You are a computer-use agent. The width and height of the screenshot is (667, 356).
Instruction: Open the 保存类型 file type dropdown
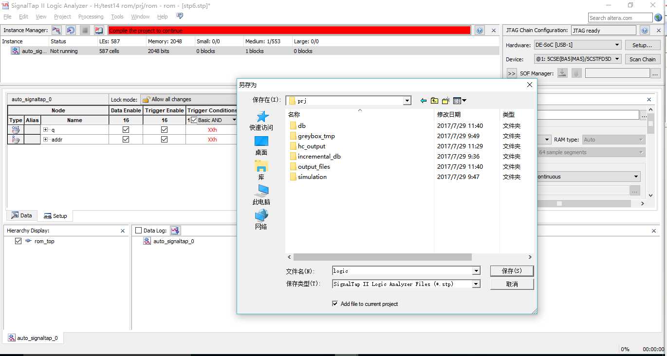tap(476, 284)
